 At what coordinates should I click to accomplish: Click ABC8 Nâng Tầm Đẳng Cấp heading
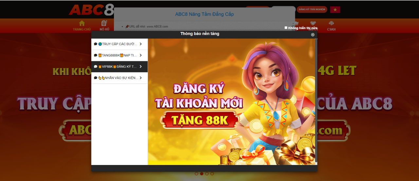tap(205, 14)
